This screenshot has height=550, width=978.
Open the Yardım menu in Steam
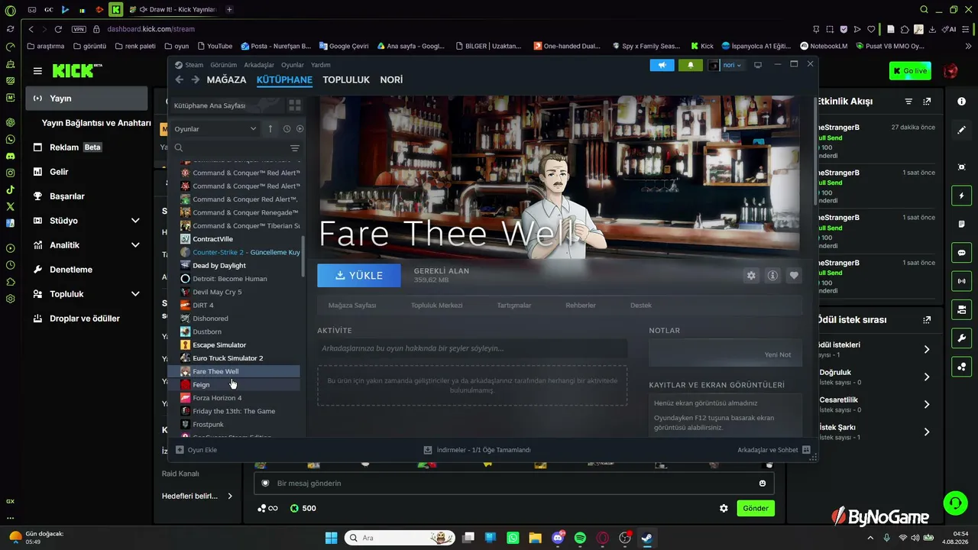321,65
